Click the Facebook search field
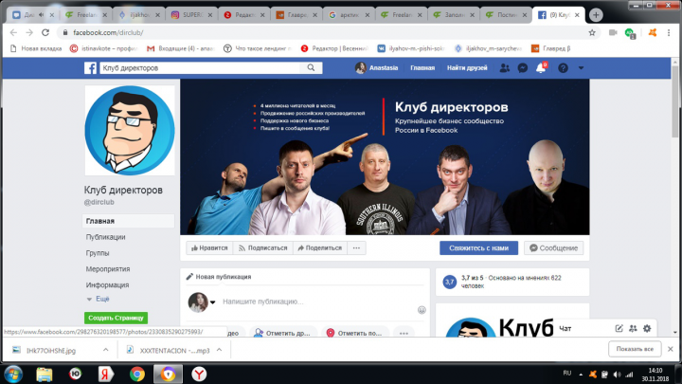682x384 pixels. coord(200,68)
